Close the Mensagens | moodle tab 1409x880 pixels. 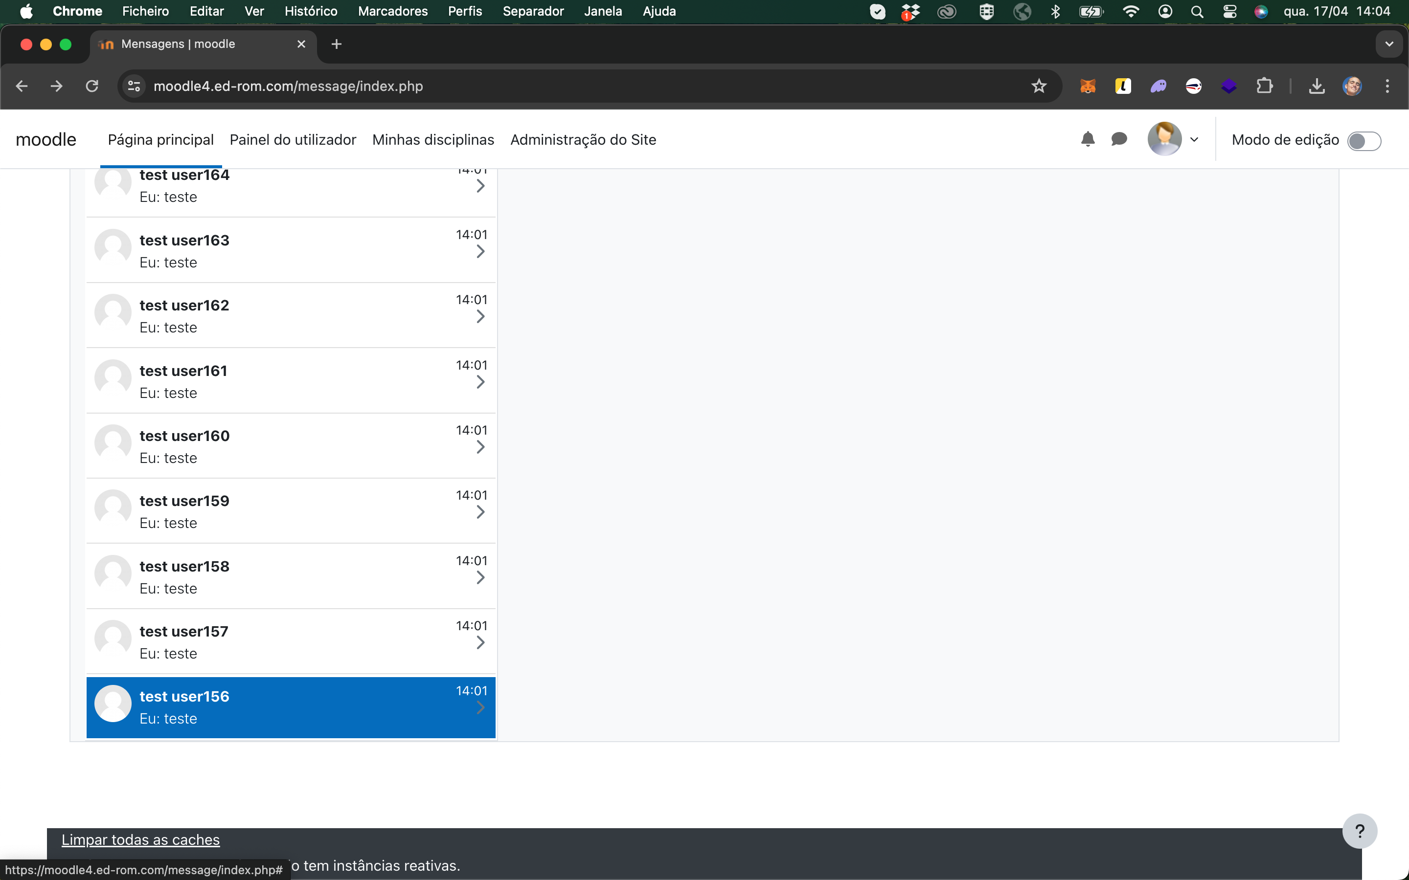coord(301,44)
